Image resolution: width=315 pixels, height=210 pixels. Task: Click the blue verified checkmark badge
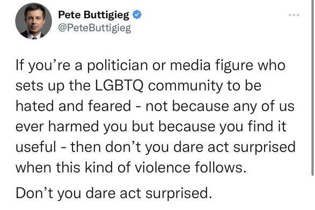[137, 14]
